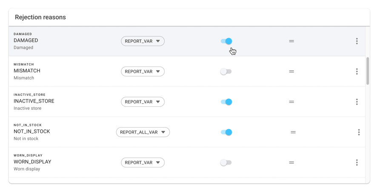
Task: Turn off the INACTIVE_STORE toggle
Action: tap(226, 102)
